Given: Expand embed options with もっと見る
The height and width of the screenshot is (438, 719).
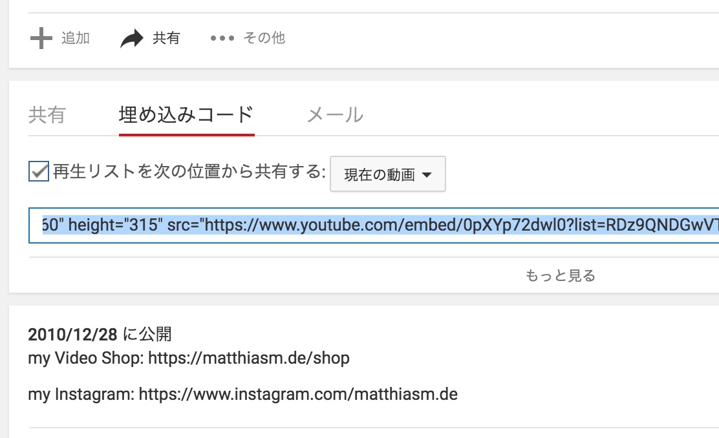Looking at the screenshot, I should pyautogui.click(x=560, y=276).
